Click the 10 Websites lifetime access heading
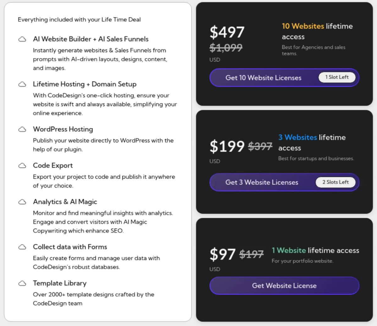Screen dimensions: 377x326 pyautogui.click(x=317, y=31)
